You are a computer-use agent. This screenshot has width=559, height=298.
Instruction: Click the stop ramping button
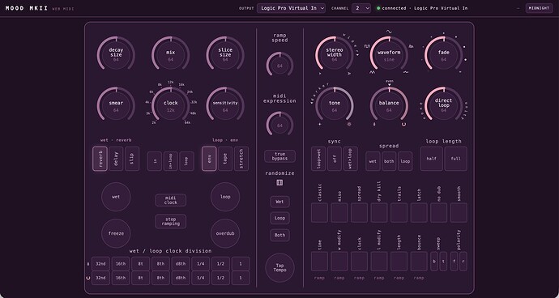(170, 221)
